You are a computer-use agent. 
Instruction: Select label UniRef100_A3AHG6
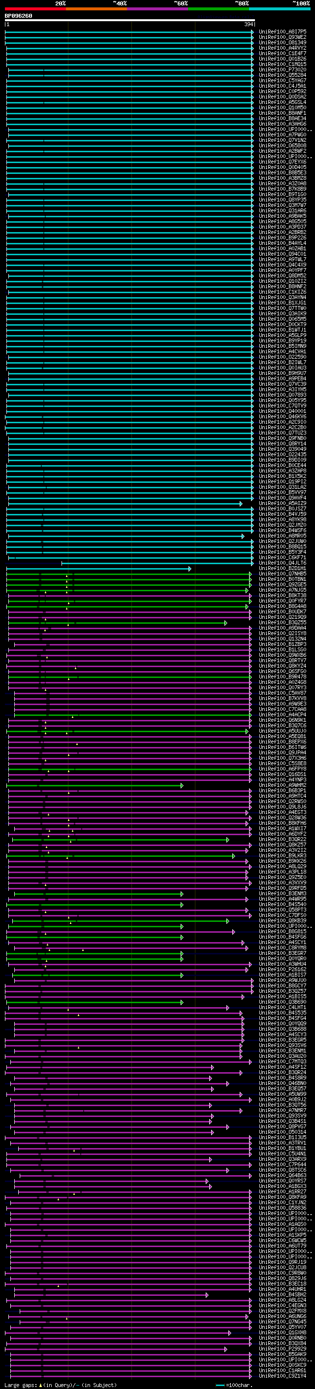[x=283, y=124]
